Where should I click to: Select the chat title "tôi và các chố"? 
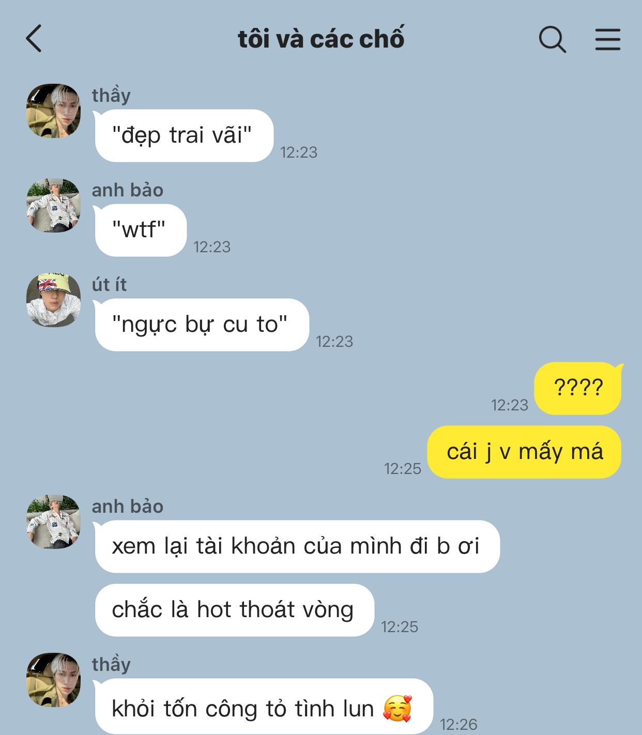(x=321, y=39)
